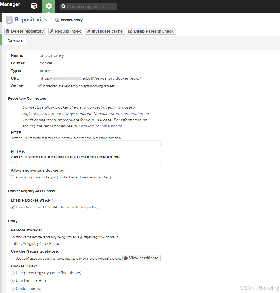Open the scaling documentation link
Image resolution: width=280 pixels, height=293 pixels.
tap(101, 126)
